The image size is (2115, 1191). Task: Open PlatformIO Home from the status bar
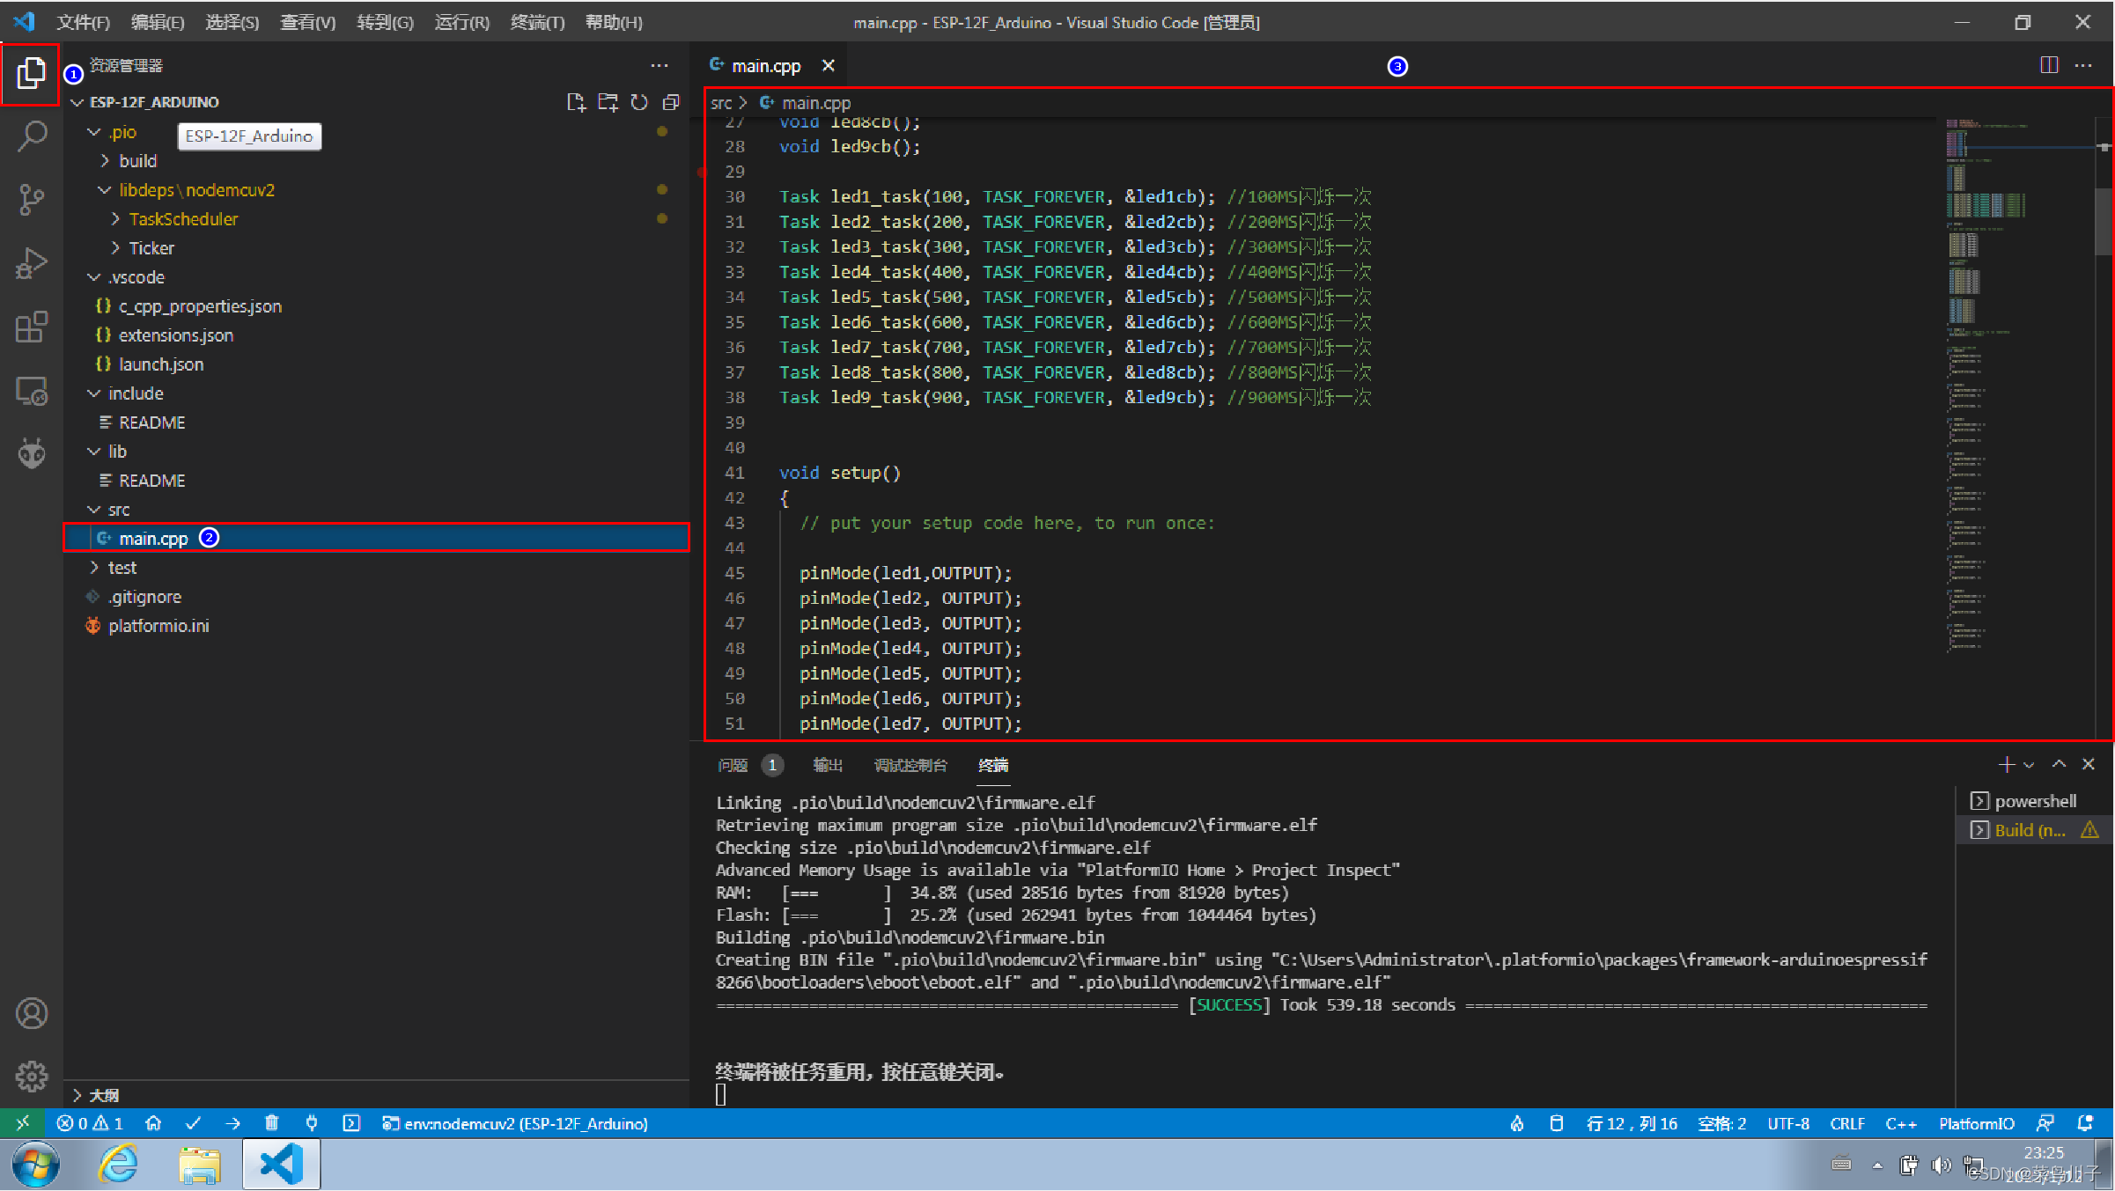(154, 1123)
